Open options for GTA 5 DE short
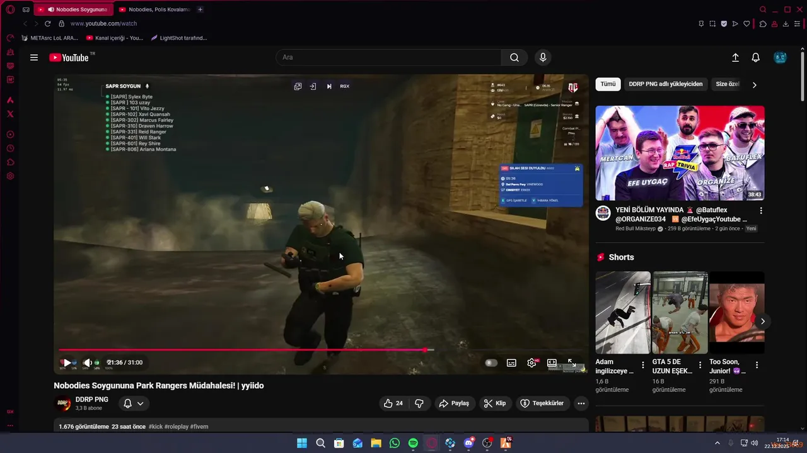 click(x=700, y=365)
